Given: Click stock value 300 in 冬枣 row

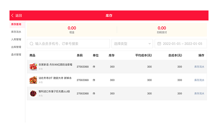Looking at the screenshot, I should pyautogui.click(x=112, y=80).
